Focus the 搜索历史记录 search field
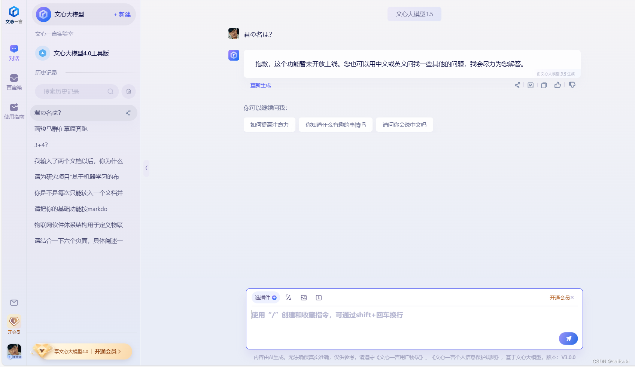This screenshot has width=635, height=367. tap(77, 91)
